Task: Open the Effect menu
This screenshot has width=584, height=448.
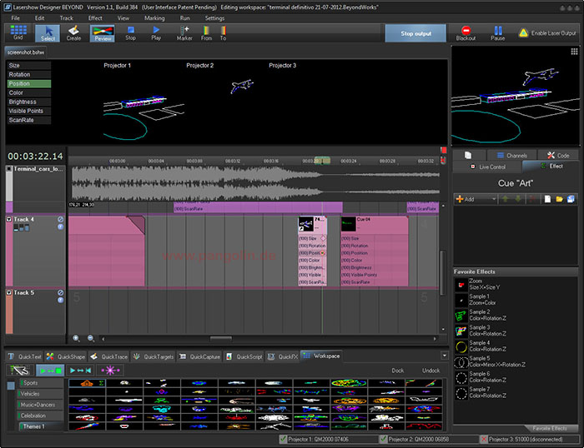Action: (x=95, y=17)
